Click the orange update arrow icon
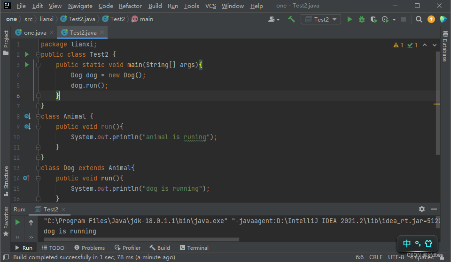Image resolution: width=451 pixels, height=262 pixels. (x=431, y=19)
